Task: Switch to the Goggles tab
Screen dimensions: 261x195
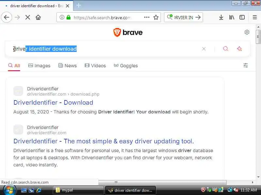Action: pyautogui.click(x=126, y=66)
